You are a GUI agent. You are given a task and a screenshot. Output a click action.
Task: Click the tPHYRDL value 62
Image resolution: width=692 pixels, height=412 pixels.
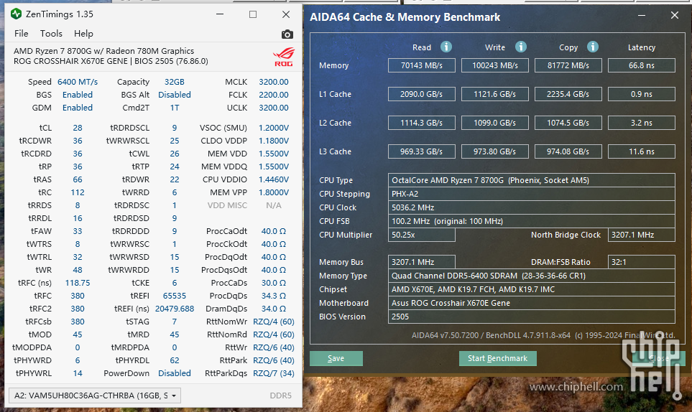[175, 360]
